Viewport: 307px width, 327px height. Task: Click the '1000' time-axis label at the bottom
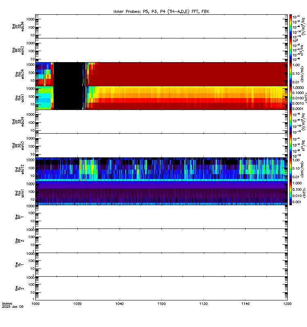[36, 304]
